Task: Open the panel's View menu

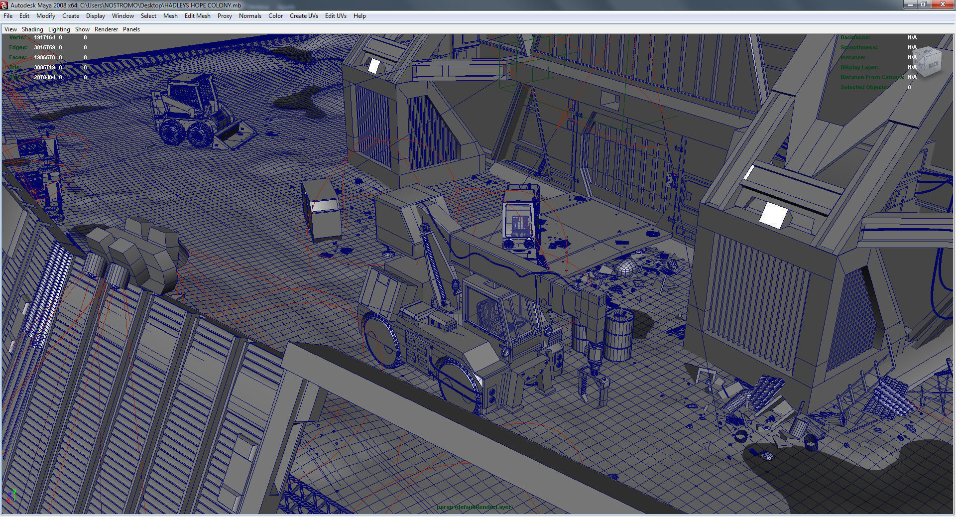Action: click(x=10, y=29)
